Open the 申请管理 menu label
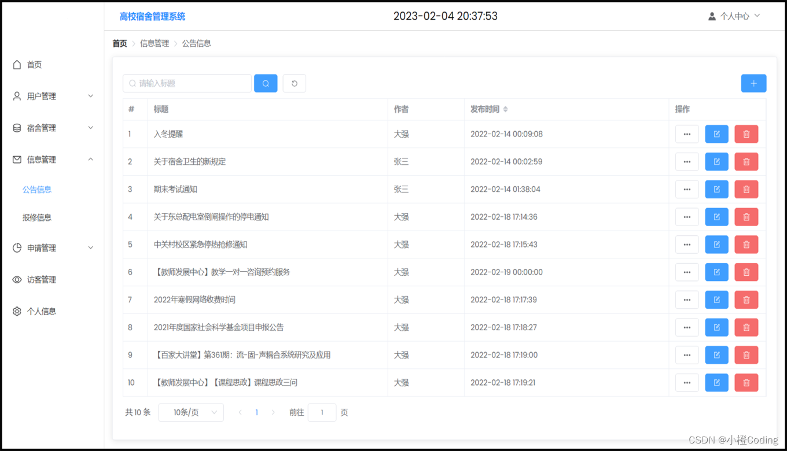Image resolution: width=787 pixels, height=451 pixels. tap(42, 247)
